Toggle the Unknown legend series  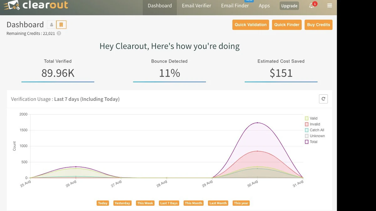click(315, 136)
